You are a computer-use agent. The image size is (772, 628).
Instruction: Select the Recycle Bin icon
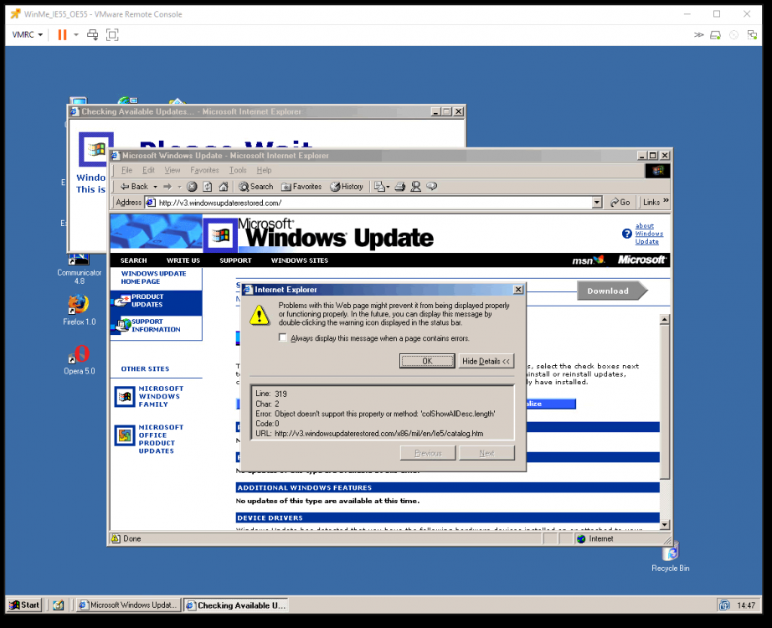pyautogui.click(x=671, y=553)
